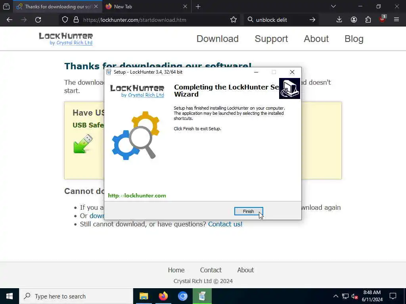Expand the list all tabs chevron

333,6
